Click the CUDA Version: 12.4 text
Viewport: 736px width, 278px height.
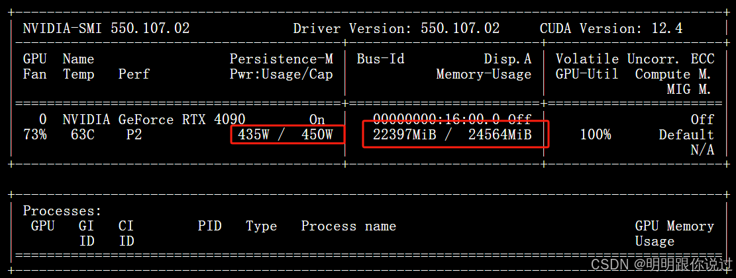click(611, 28)
